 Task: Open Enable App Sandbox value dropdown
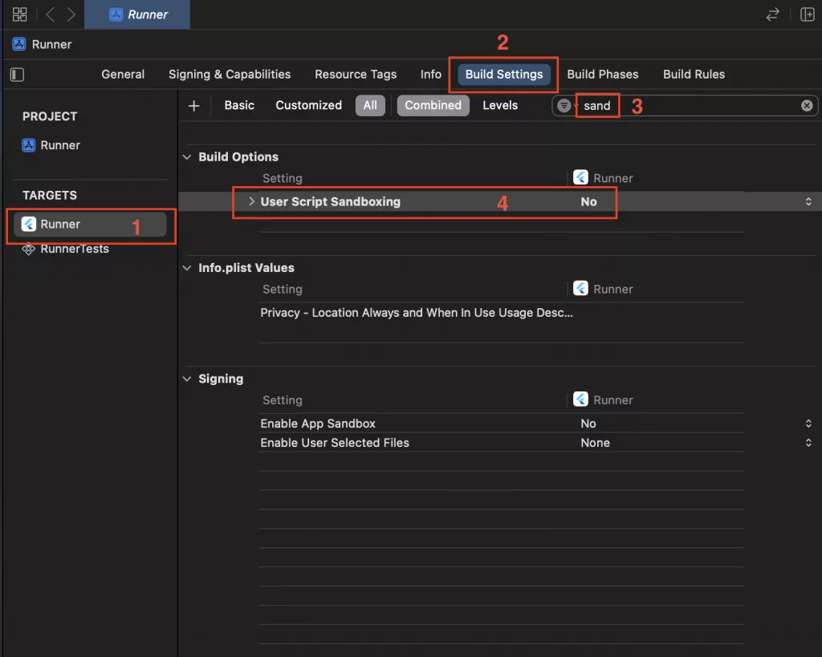[808, 424]
